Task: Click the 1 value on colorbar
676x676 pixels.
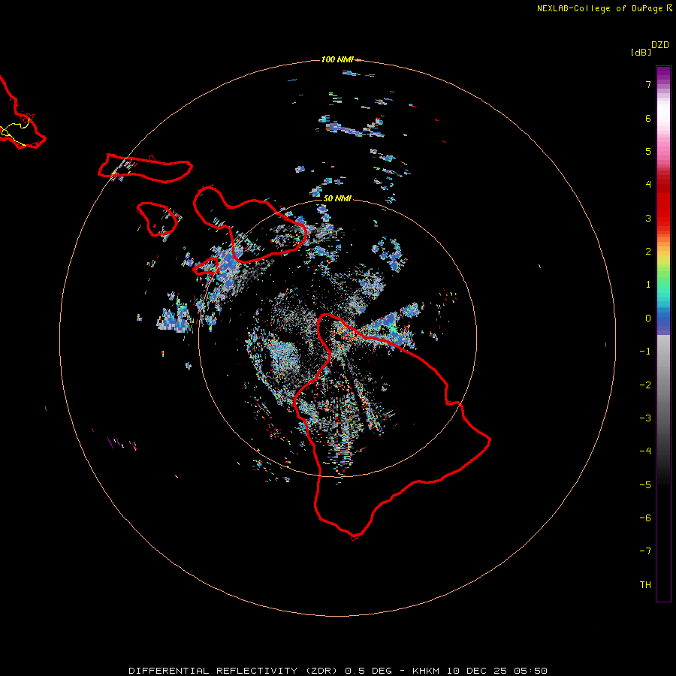Action: coord(648,285)
